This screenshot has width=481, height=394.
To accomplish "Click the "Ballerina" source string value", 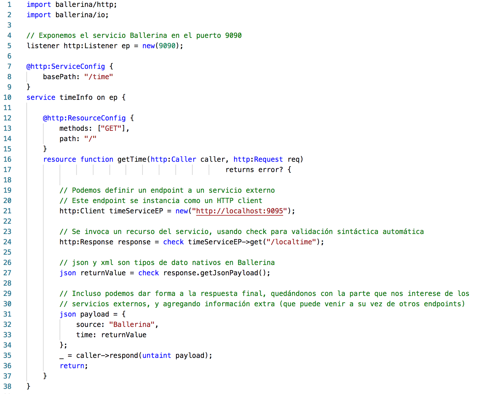I will coord(132,325).
